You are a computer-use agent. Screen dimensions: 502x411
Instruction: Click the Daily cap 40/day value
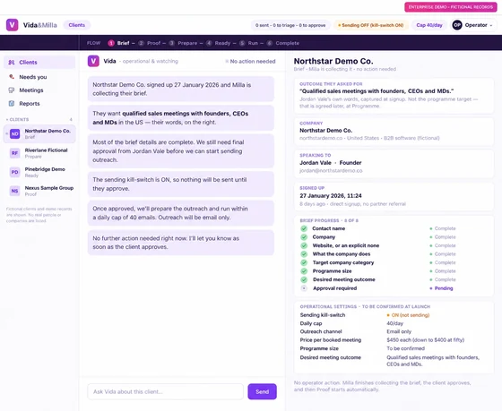(x=394, y=323)
